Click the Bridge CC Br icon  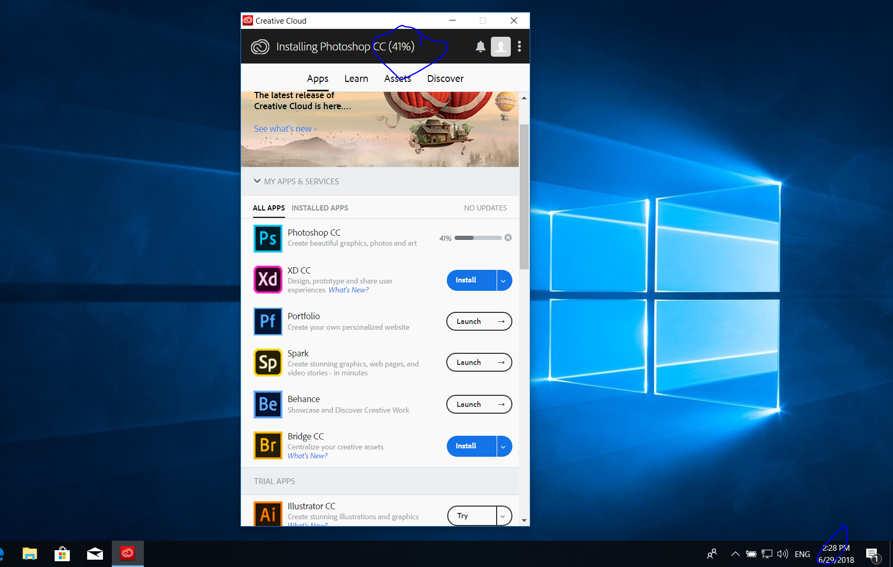pos(268,446)
